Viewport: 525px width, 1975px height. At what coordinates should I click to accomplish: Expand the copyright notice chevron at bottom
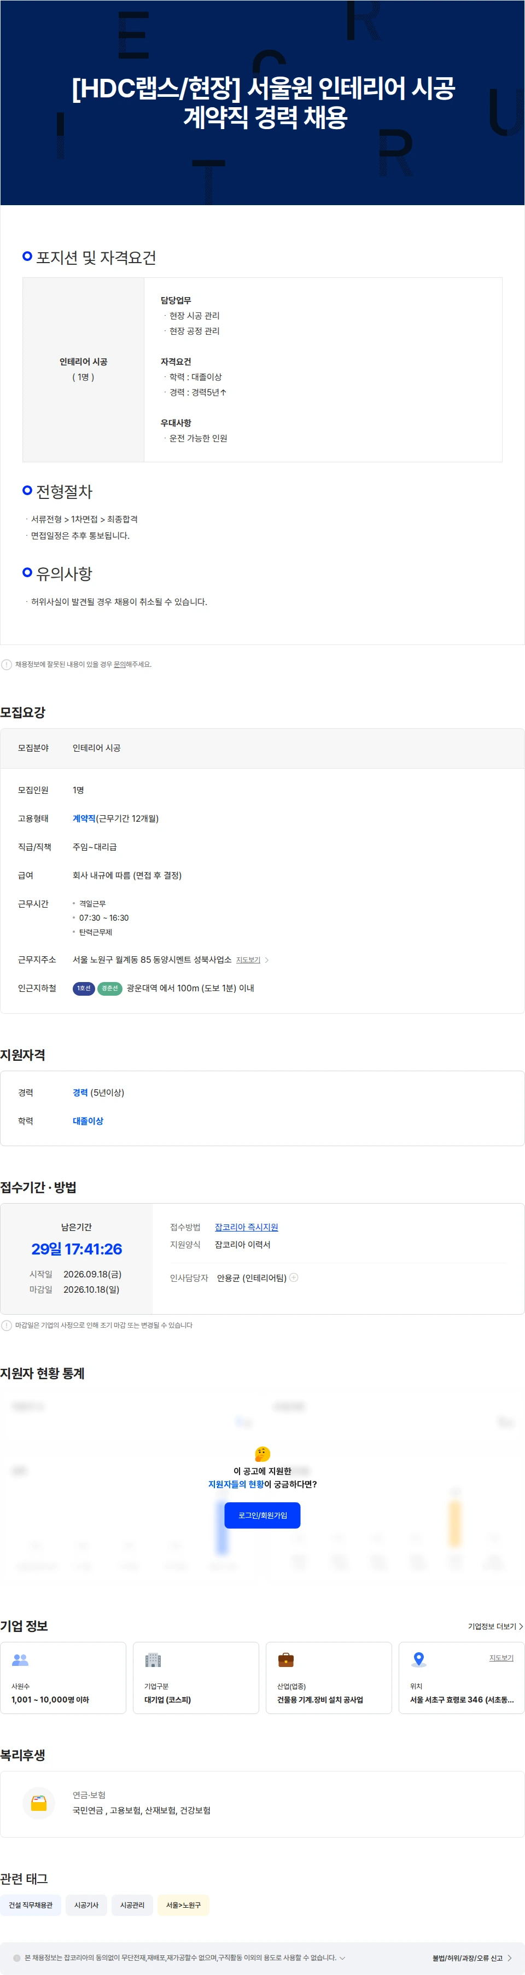(342, 1957)
